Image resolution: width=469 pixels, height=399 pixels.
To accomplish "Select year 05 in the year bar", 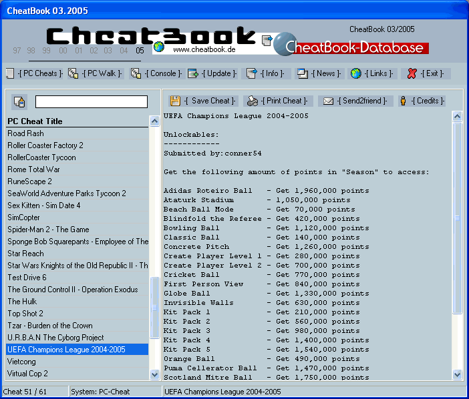I will (140, 51).
